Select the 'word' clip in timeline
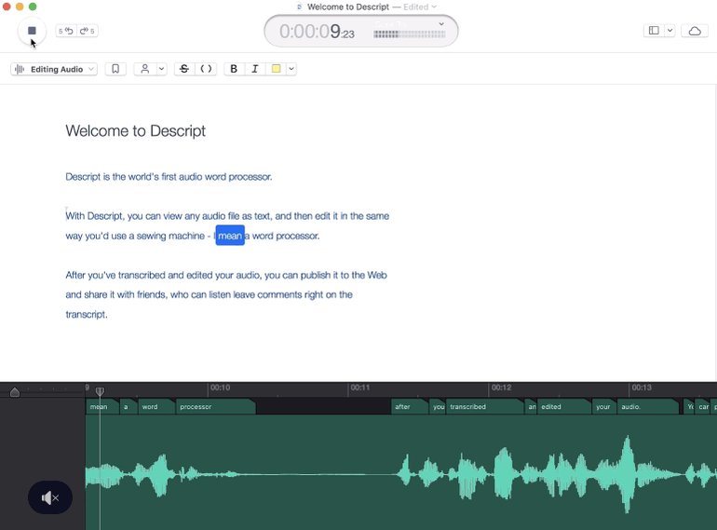Viewport: 717px width, 530px height. point(156,406)
